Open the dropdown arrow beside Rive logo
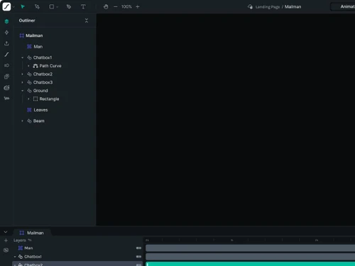This screenshot has width=355, height=266. point(13,7)
